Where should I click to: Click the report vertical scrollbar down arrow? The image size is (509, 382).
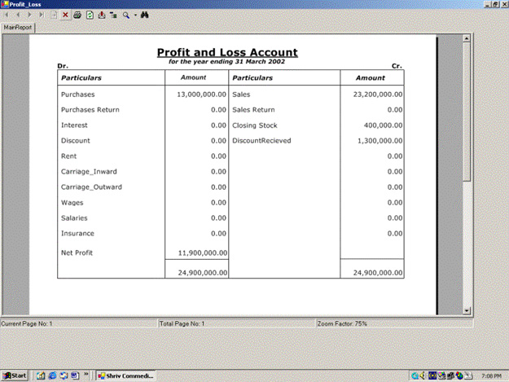[x=467, y=310]
